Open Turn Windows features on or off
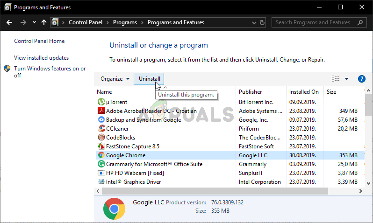373x223 pixels. pyautogui.click(x=50, y=72)
